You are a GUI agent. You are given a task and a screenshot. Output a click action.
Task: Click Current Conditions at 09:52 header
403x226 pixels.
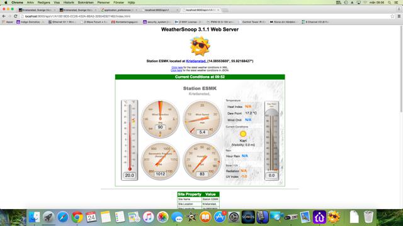point(200,77)
